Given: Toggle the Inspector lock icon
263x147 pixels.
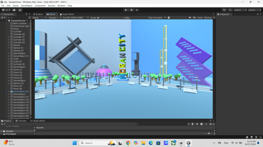Looking at the screenshot, I should tap(258, 14).
